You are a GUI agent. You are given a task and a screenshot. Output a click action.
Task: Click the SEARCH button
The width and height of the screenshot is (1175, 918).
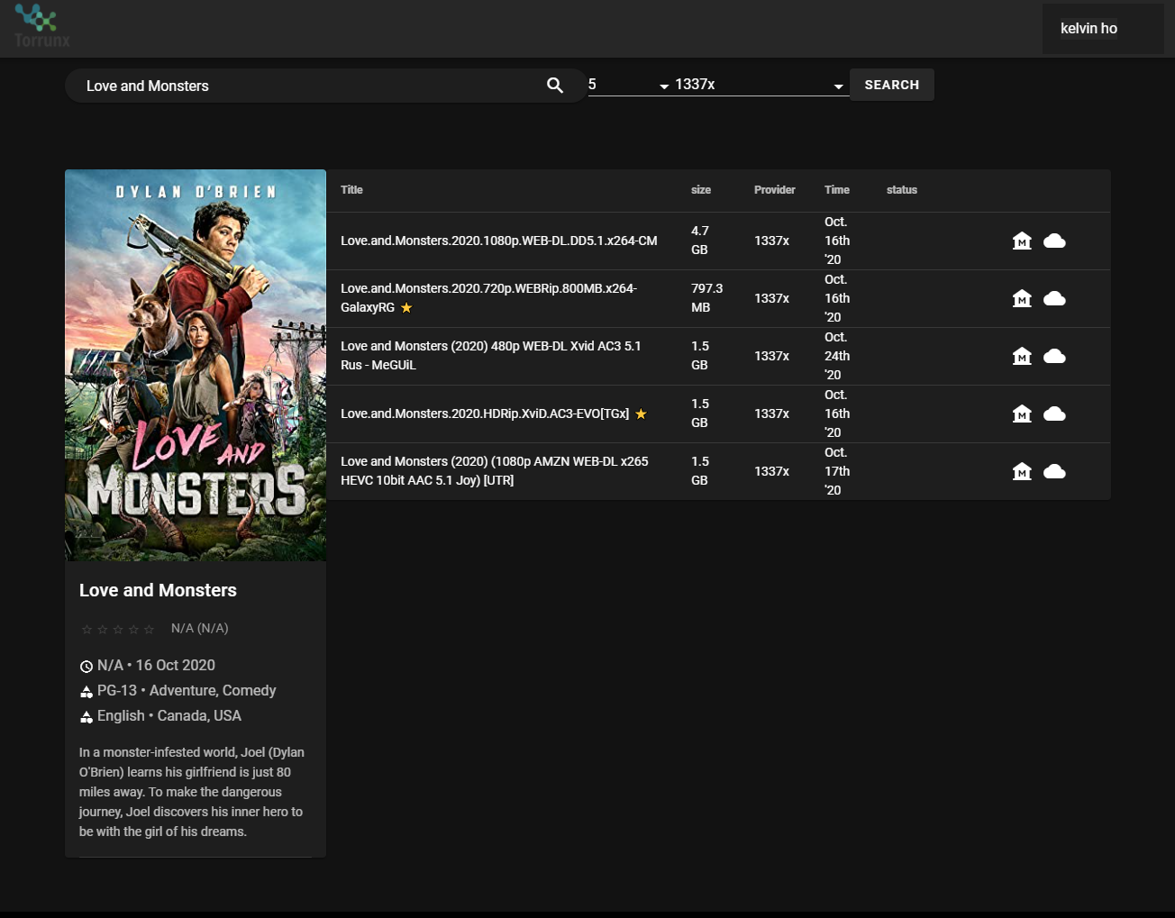click(892, 85)
